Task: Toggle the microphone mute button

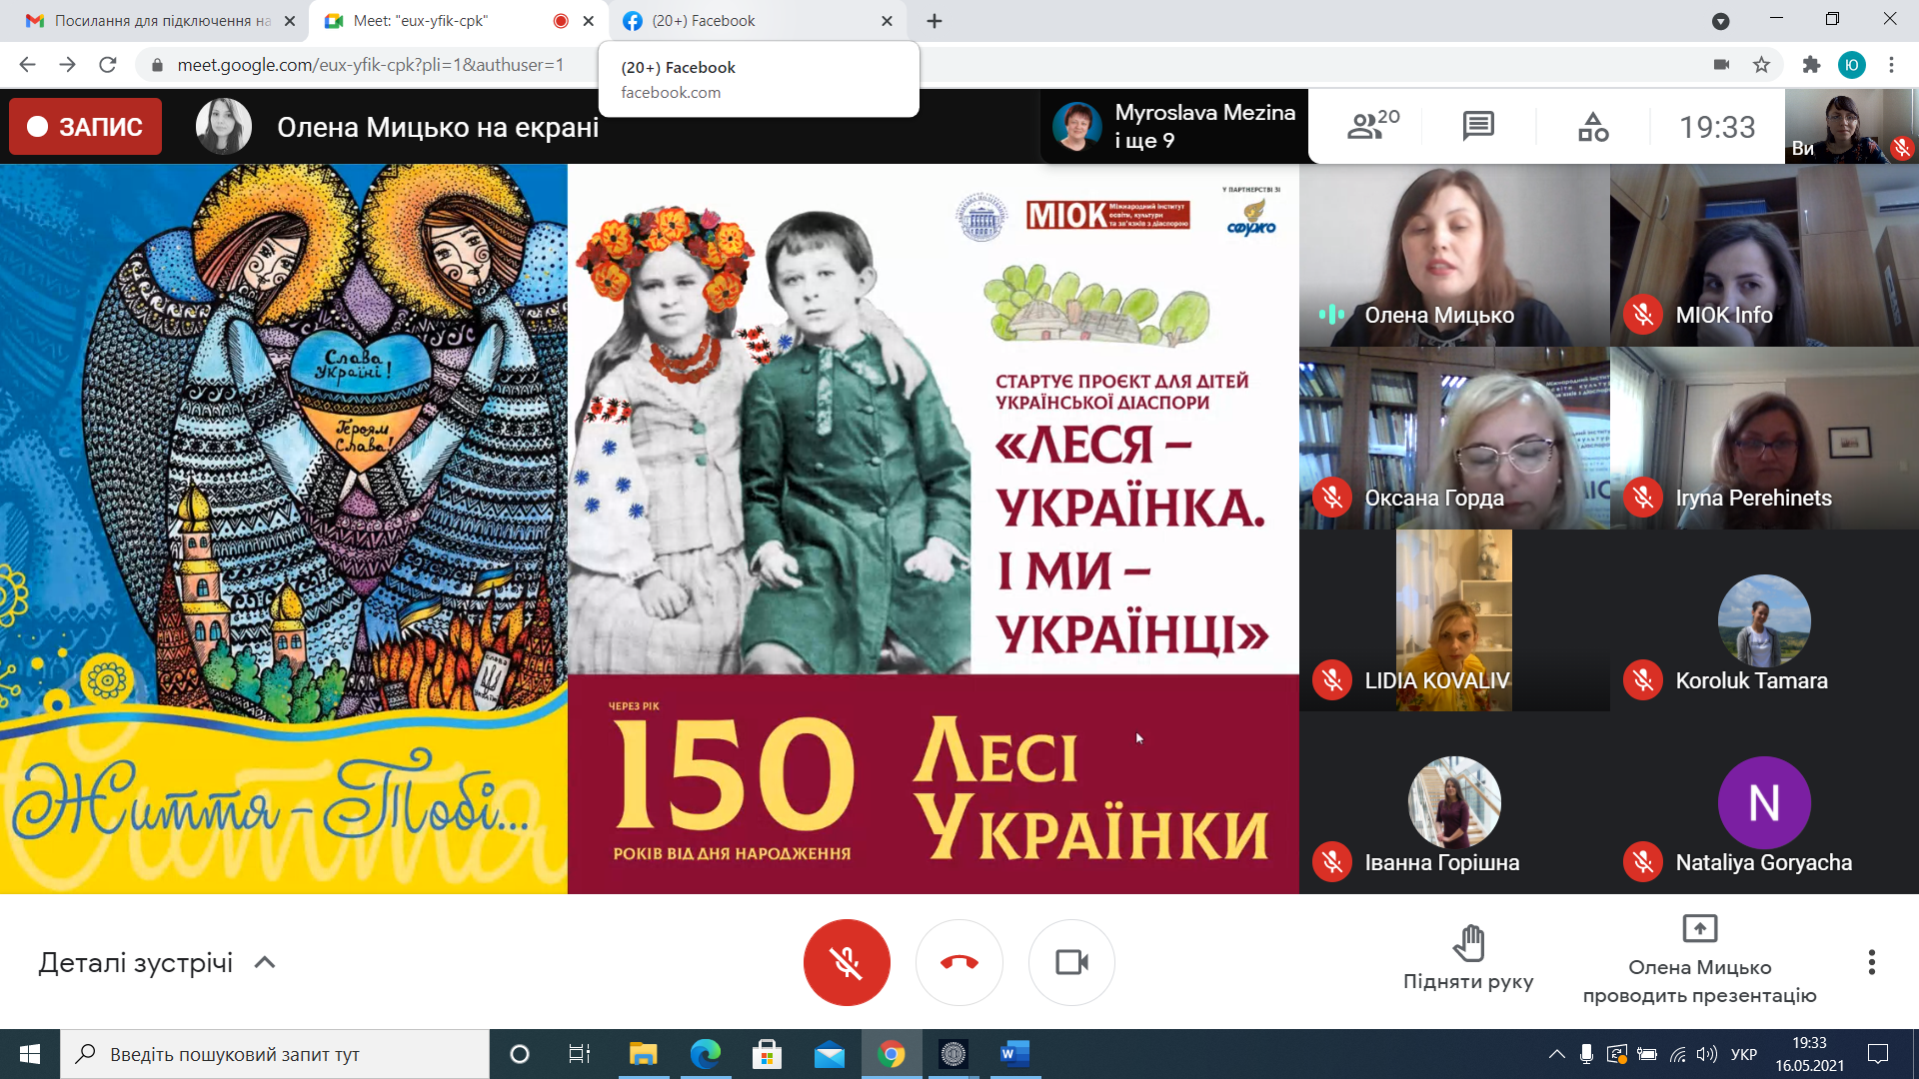Action: pyautogui.click(x=847, y=962)
